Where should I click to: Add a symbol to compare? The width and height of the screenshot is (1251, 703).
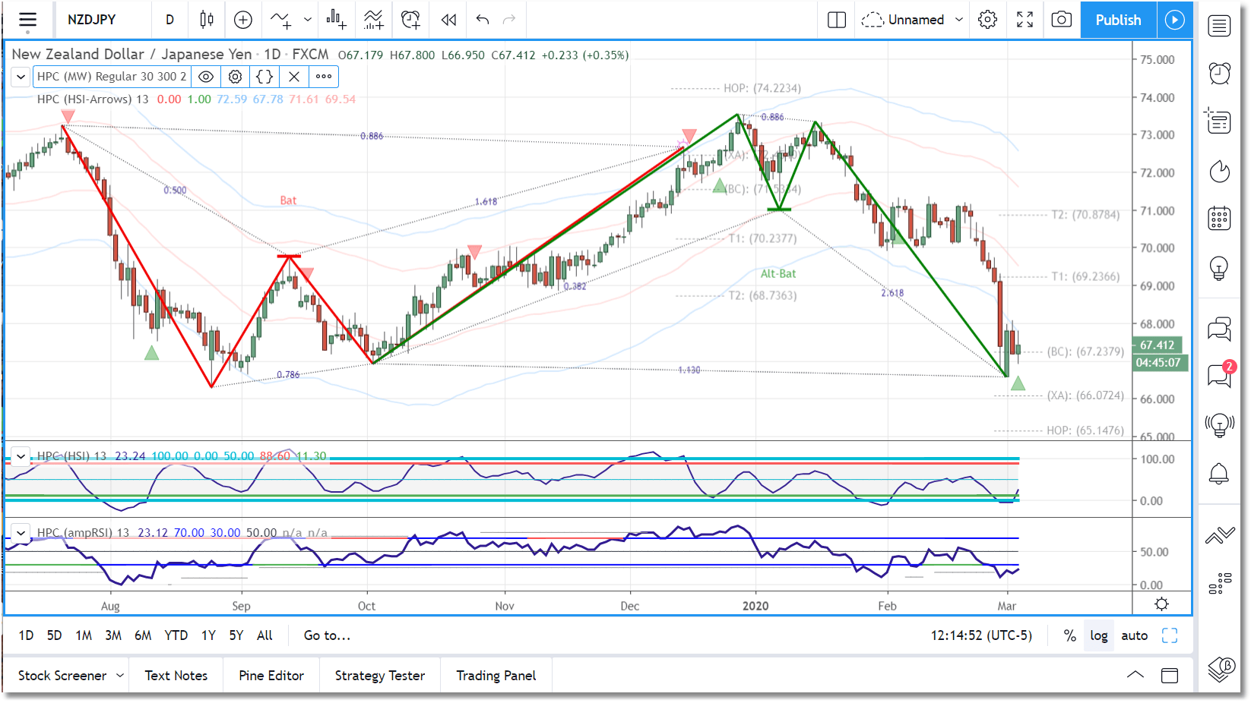tap(243, 20)
